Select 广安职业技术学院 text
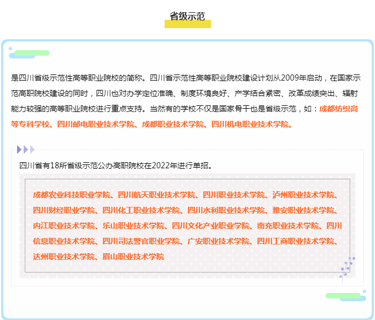The height and width of the screenshot is (320, 375). (219, 241)
